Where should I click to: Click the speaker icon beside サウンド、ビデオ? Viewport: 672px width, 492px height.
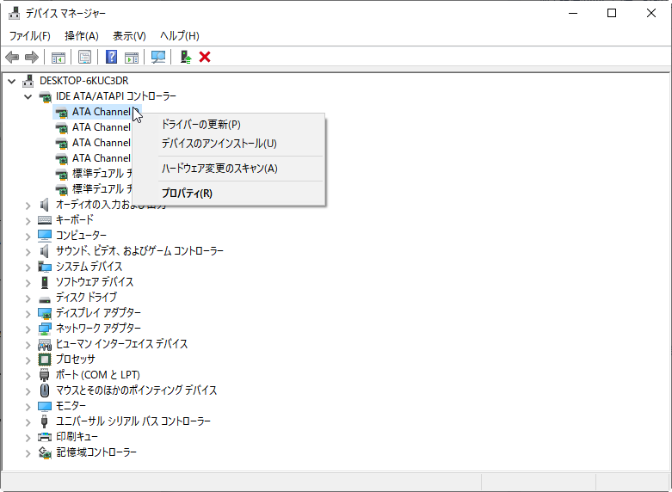44,250
